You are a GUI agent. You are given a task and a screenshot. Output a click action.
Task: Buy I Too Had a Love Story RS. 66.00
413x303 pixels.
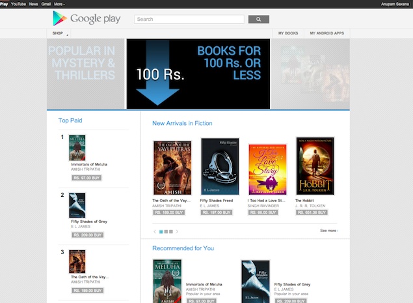263,212
